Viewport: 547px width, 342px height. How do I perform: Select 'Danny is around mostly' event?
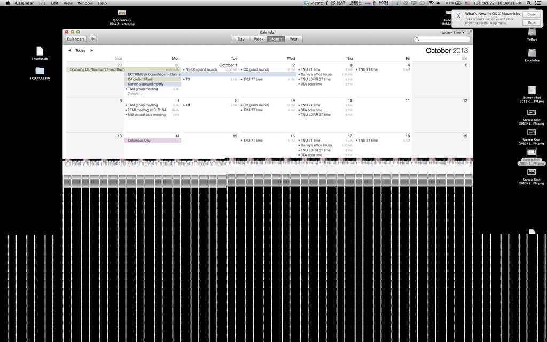click(152, 84)
